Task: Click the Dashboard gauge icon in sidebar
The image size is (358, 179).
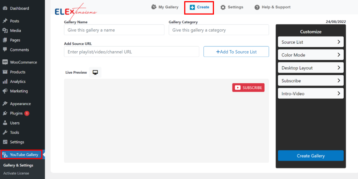Action: pyautogui.click(x=5, y=8)
